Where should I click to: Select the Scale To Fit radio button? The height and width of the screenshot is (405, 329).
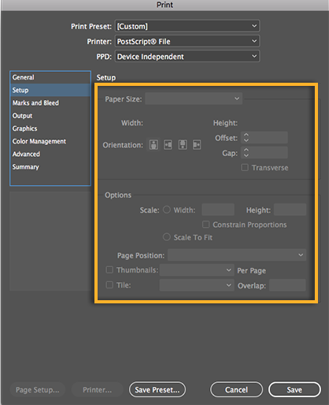point(167,237)
